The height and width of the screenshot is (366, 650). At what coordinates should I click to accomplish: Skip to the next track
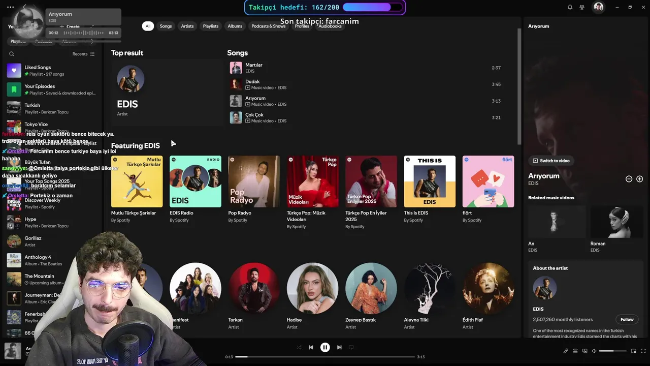pyautogui.click(x=339, y=348)
